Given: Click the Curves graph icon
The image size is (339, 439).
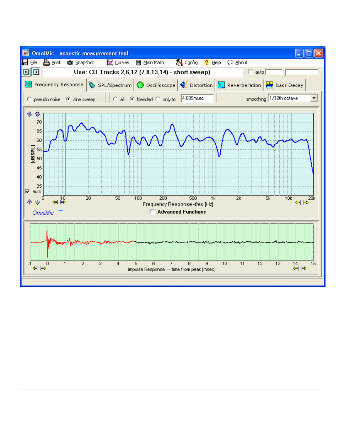Looking at the screenshot, I should (110, 63).
